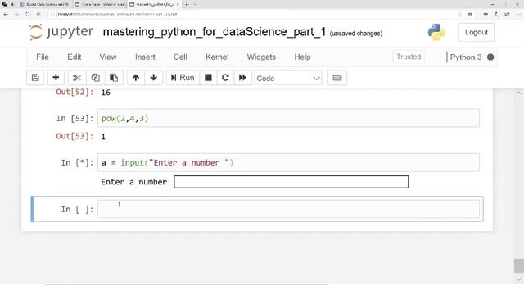Close the mastering_python browser tab
Screen dimensions: 524x295
(178, 4)
